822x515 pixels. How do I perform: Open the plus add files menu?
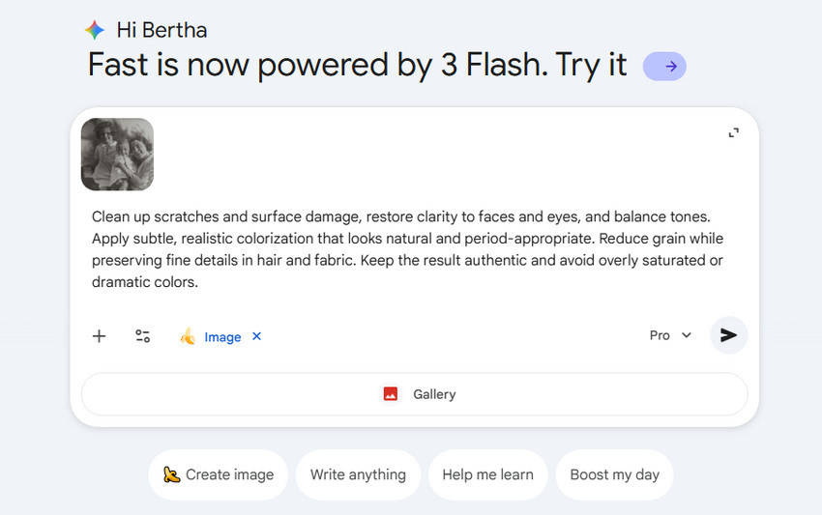click(99, 336)
